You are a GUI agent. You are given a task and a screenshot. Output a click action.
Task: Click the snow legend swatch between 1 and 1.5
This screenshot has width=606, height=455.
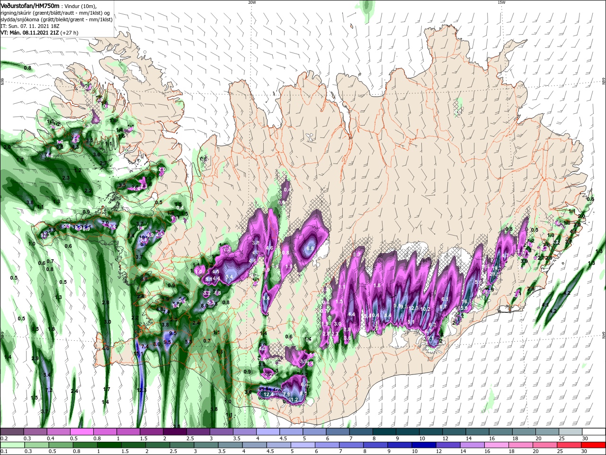(128, 432)
